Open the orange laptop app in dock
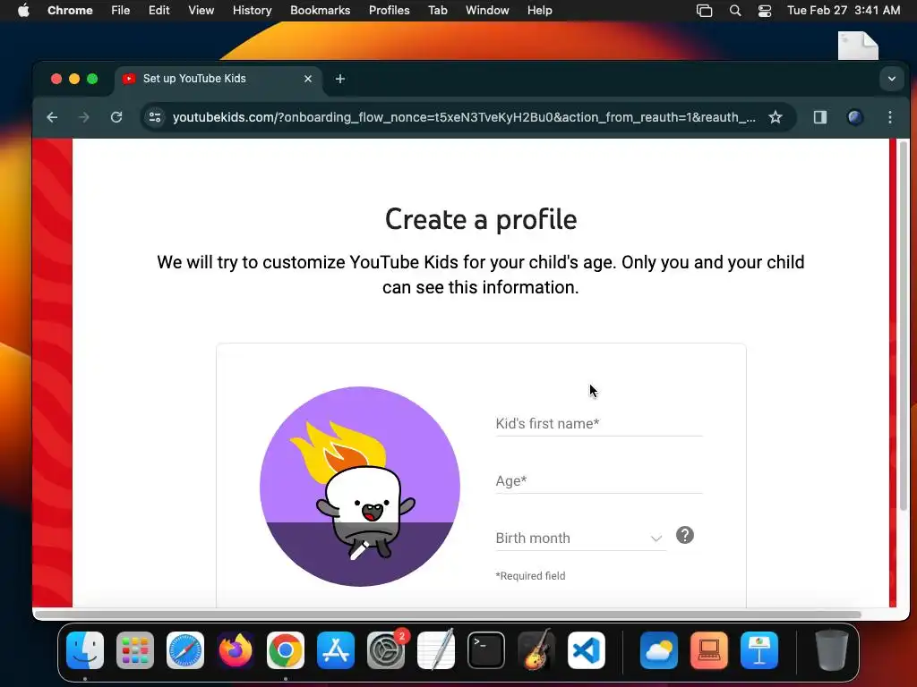917x687 pixels. tap(709, 650)
